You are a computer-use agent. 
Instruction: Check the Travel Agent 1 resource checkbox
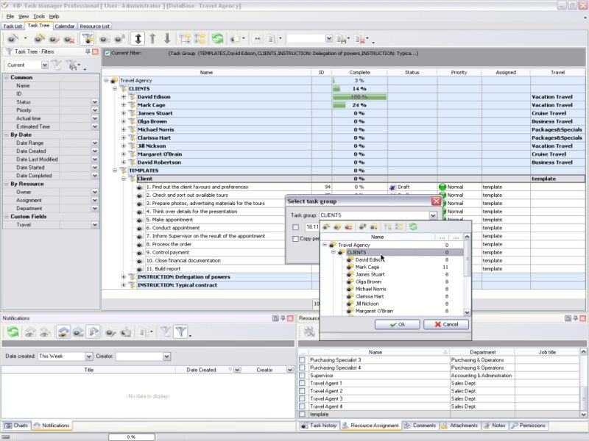click(x=302, y=383)
